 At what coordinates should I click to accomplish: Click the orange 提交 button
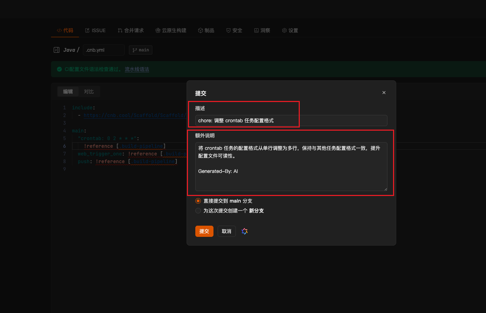coord(204,231)
